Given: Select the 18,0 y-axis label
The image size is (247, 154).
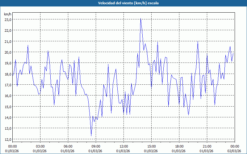Looking at the screenshot, I should point(7,74).
